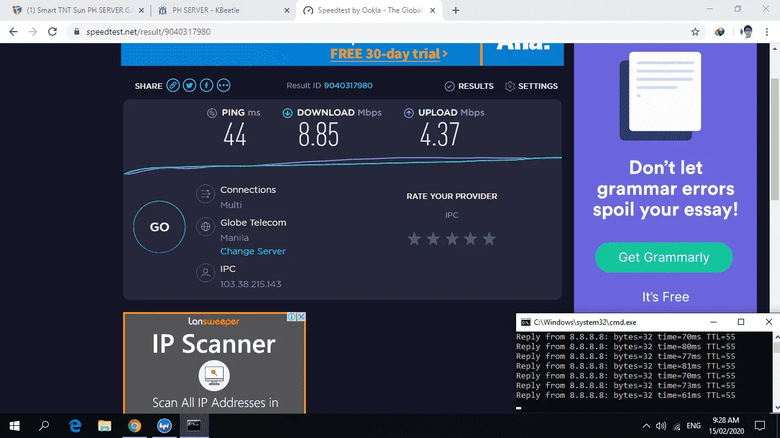Image resolution: width=780 pixels, height=438 pixels.
Task: Click the Globe Telecom server name
Action: pos(253,223)
